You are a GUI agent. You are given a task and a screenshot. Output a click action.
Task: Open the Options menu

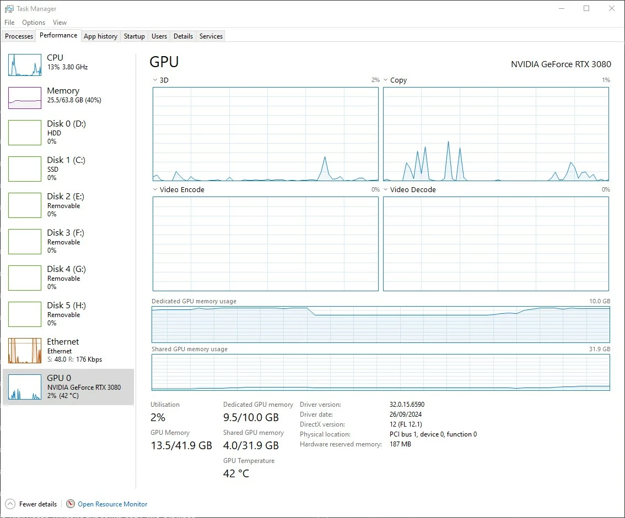(x=34, y=23)
